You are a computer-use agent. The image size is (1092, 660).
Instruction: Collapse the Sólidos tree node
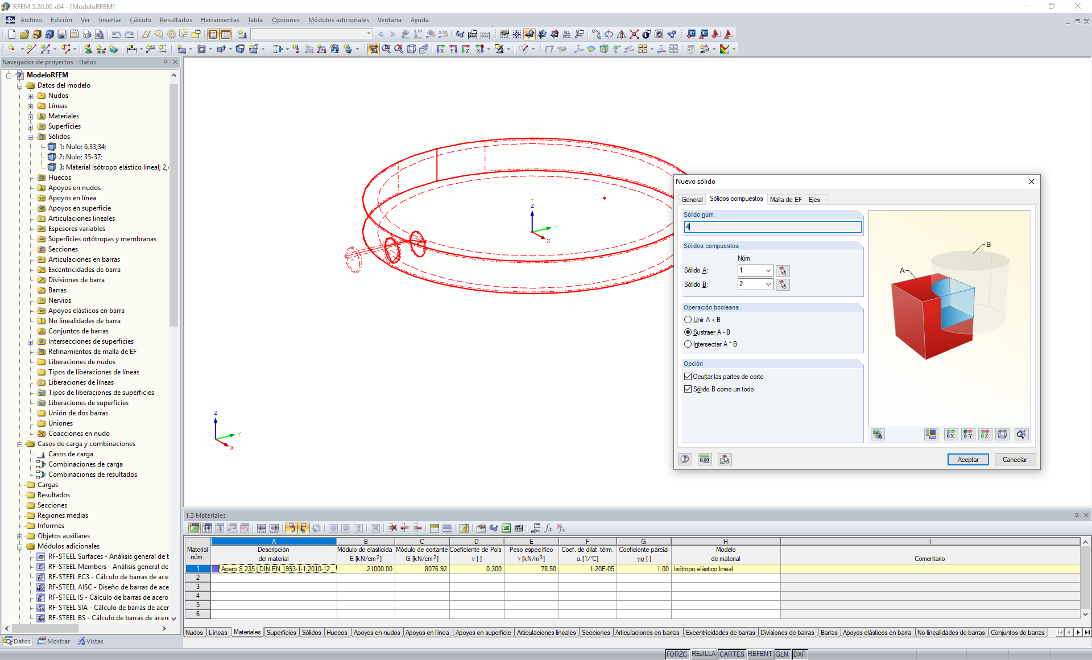click(31, 137)
